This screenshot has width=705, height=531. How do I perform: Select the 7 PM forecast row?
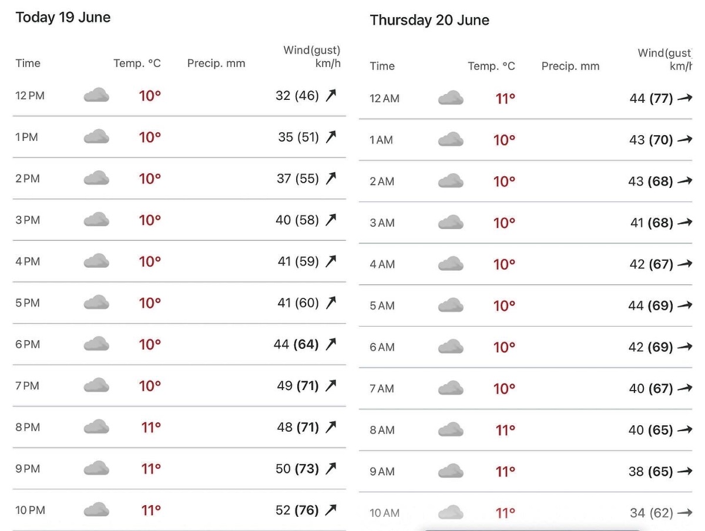(179, 385)
